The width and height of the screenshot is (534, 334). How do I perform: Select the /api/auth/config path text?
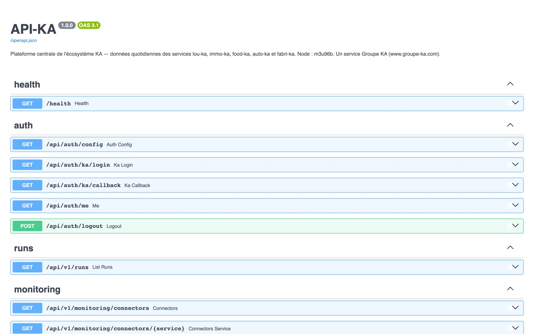(x=74, y=144)
